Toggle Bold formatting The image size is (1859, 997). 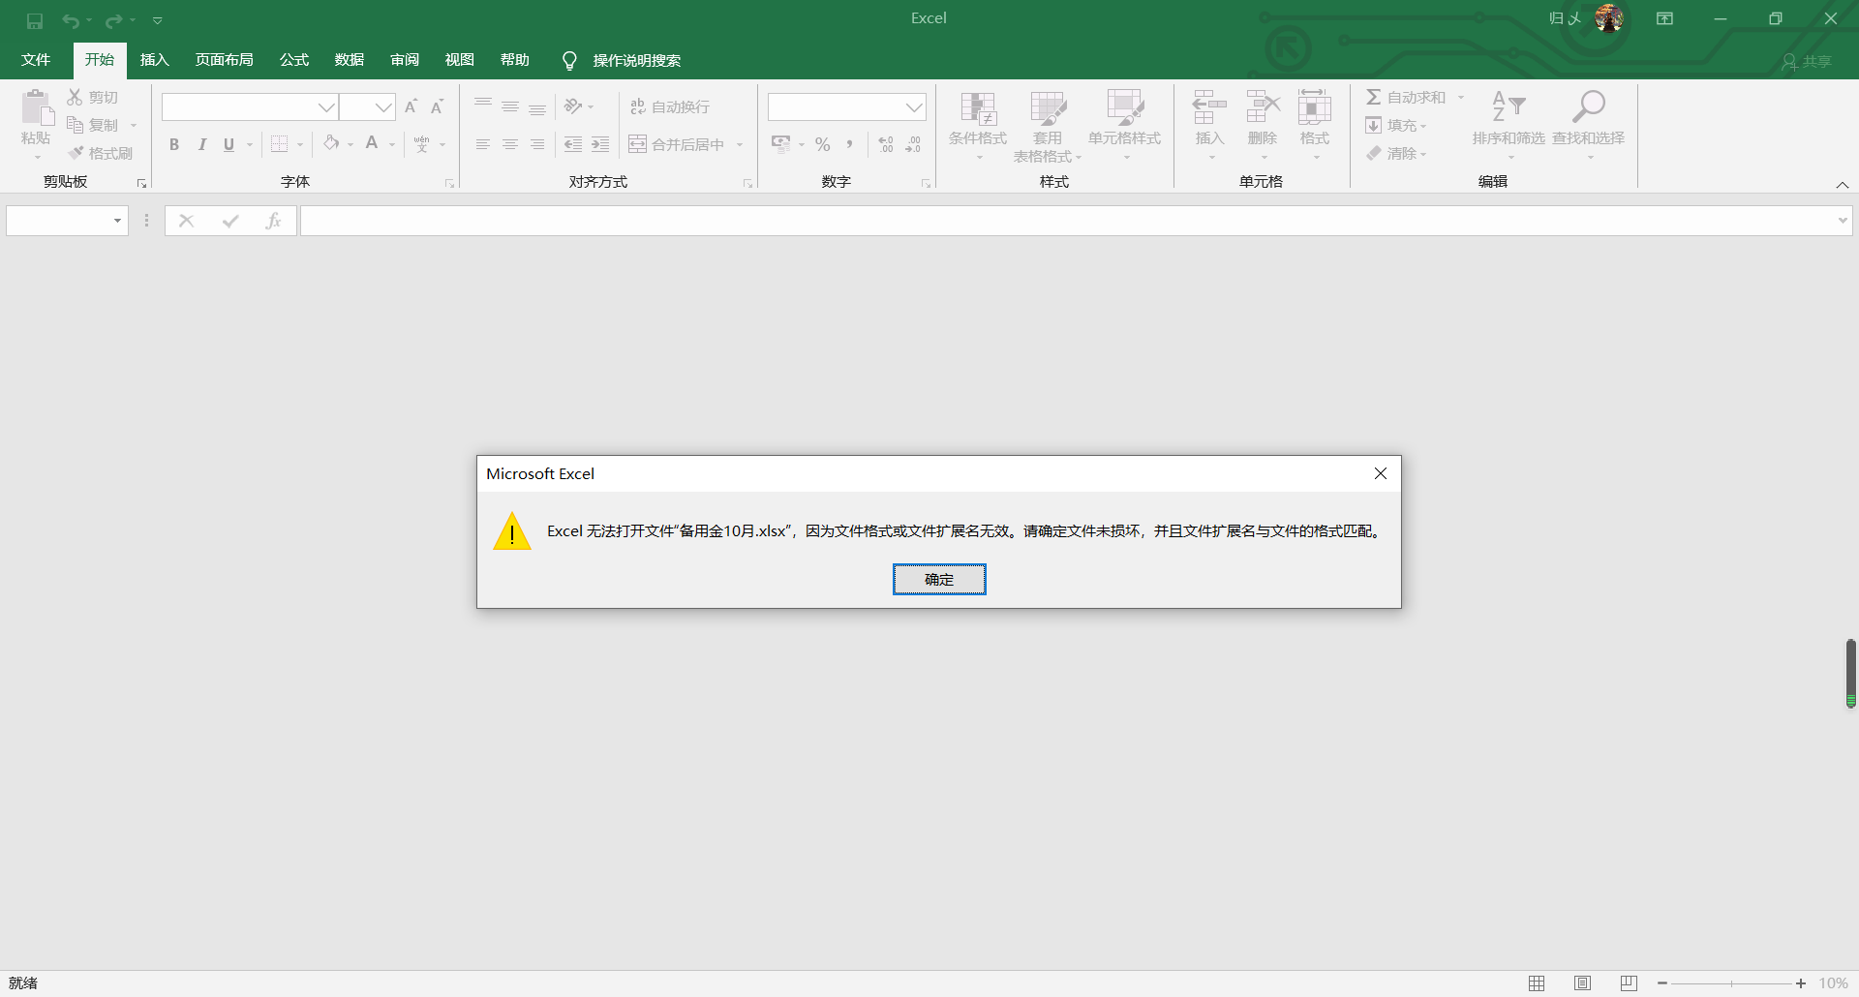[x=174, y=144]
